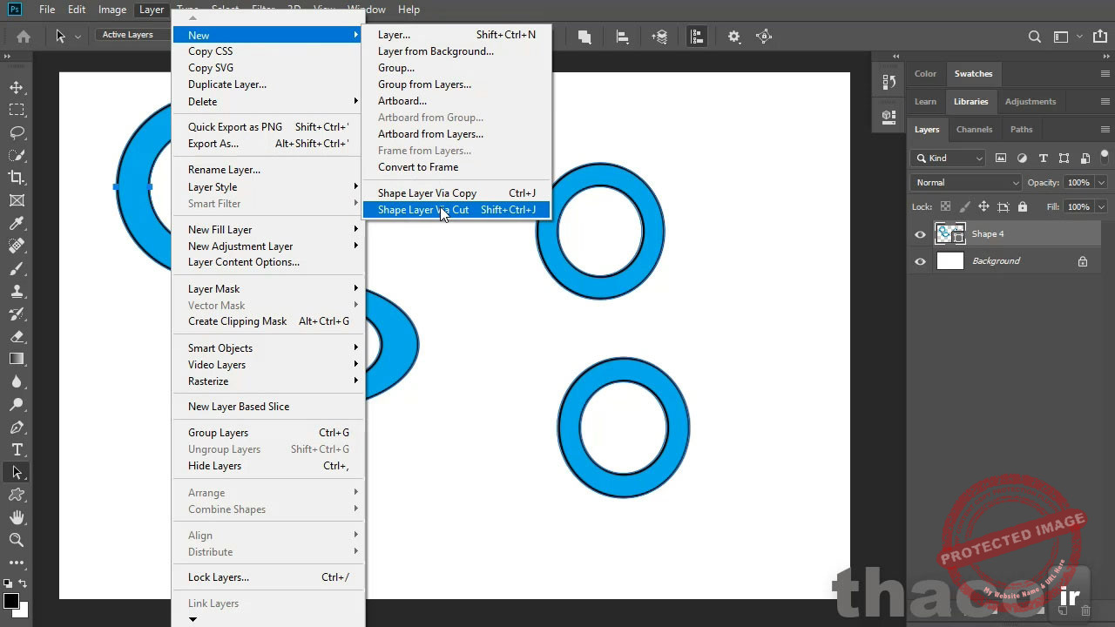Open the blend mode dropdown

pyautogui.click(x=965, y=182)
